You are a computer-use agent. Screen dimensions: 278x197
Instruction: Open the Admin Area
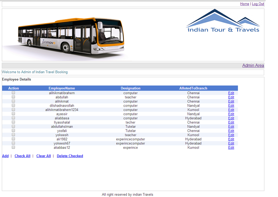coord(253,65)
